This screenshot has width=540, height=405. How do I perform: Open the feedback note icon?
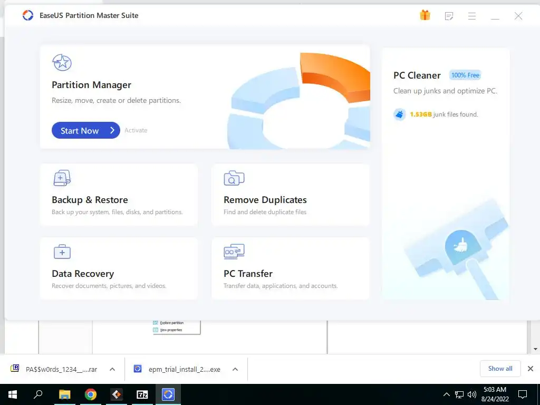pos(449,16)
